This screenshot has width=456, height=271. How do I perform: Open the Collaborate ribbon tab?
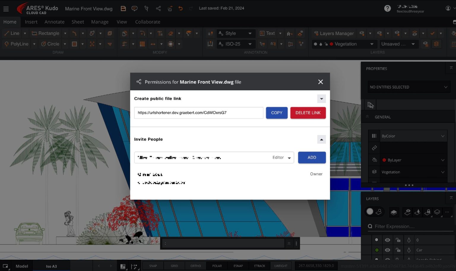click(148, 22)
